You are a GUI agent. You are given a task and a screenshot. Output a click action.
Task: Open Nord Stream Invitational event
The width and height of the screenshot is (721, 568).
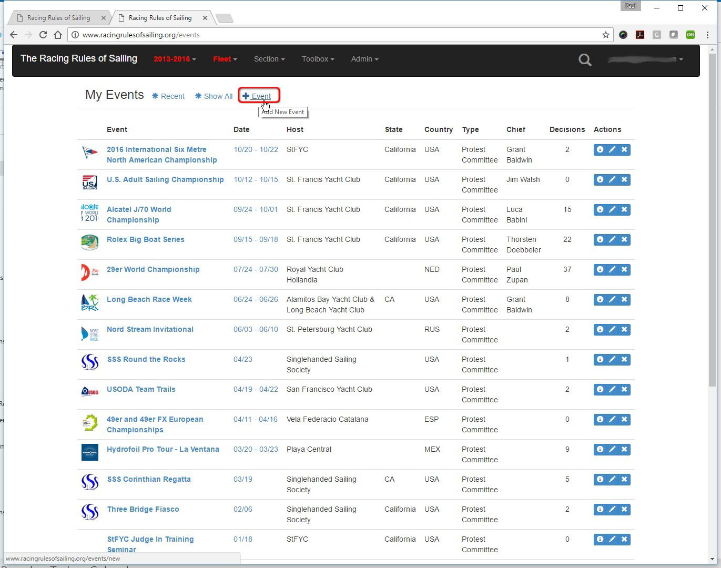tap(150, 329)
